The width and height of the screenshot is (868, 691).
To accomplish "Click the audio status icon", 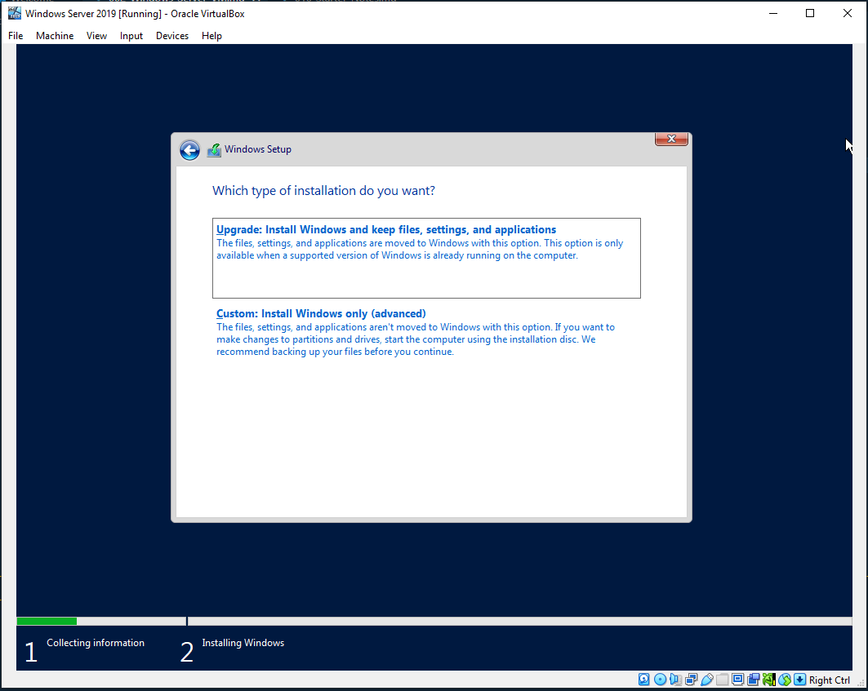I will (675, 680).
